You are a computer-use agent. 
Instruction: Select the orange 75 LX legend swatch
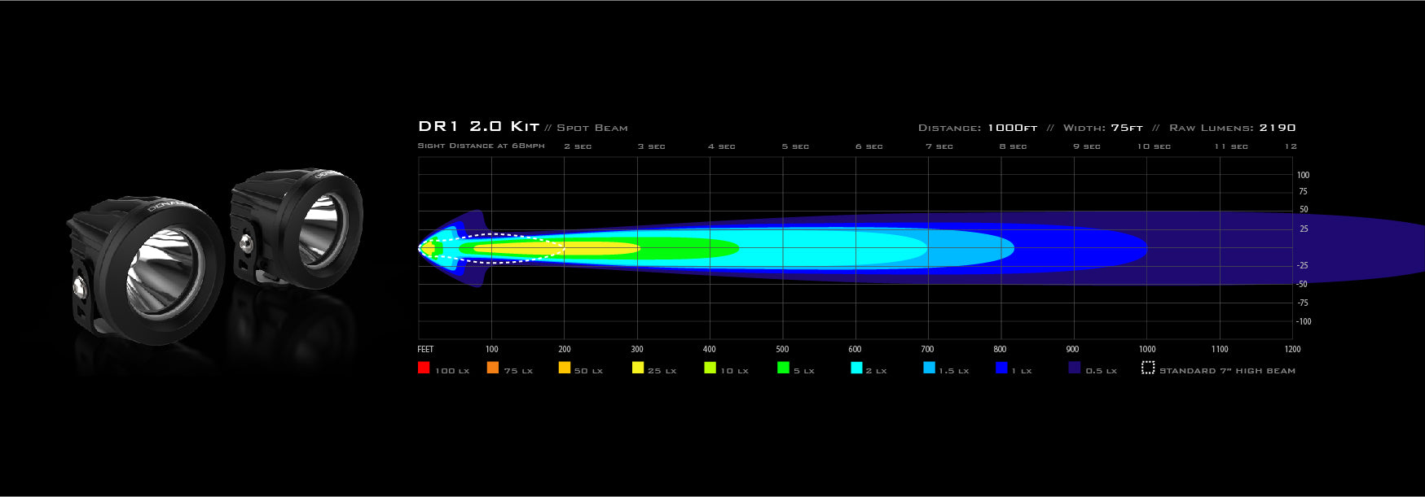[493, 368]
